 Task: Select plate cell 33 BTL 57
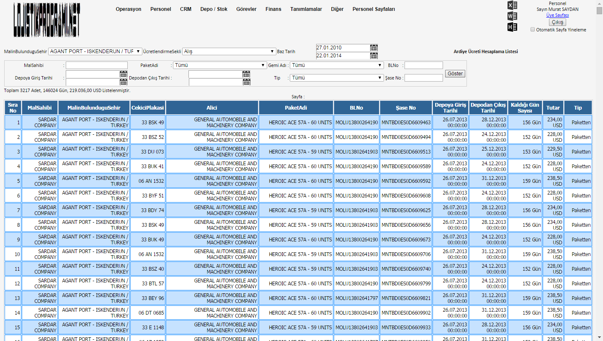148,283
